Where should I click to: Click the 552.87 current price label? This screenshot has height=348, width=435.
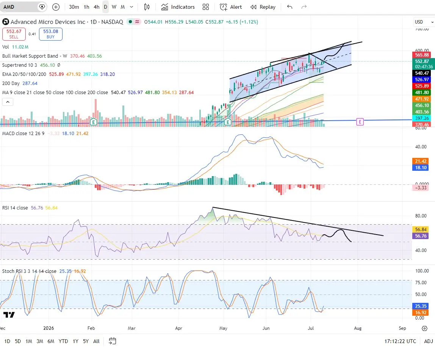tap(424, 64)
